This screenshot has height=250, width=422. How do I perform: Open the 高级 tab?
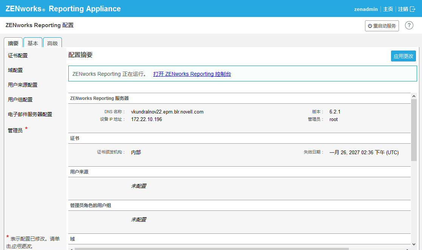point(52,43)
